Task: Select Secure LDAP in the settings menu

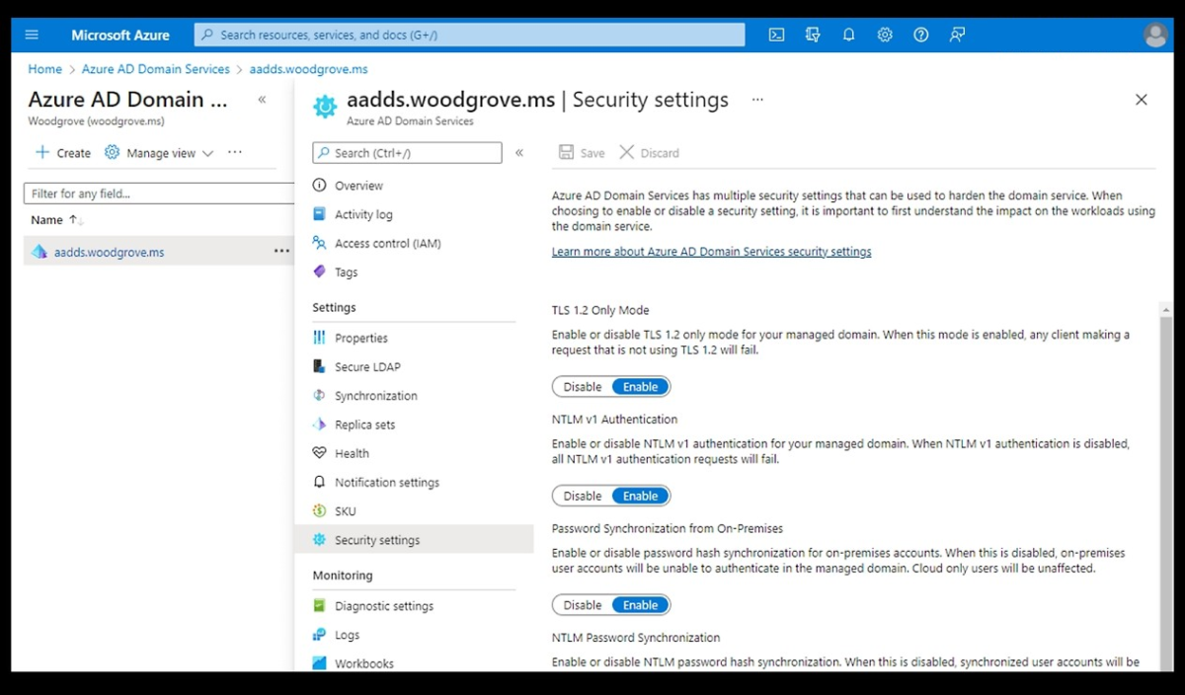Action: point(366,366)
